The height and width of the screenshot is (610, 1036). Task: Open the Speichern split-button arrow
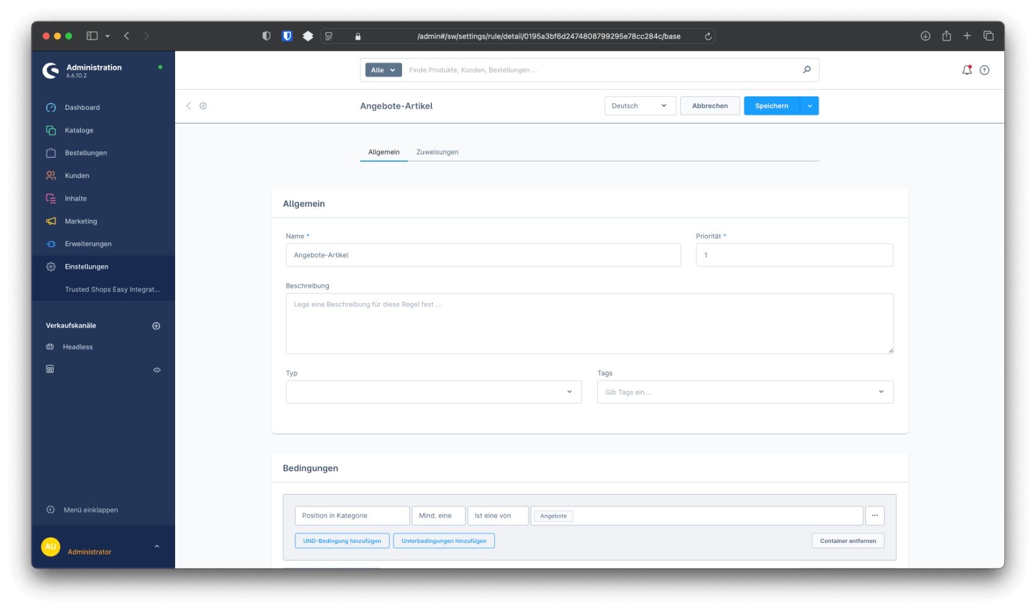810,106
